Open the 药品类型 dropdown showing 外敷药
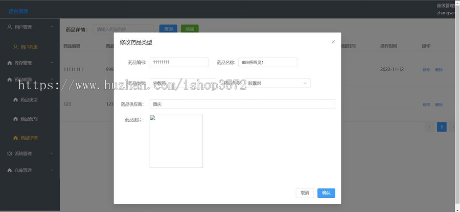The width and height of the screenshot is (460, 212). coord(182,83)
